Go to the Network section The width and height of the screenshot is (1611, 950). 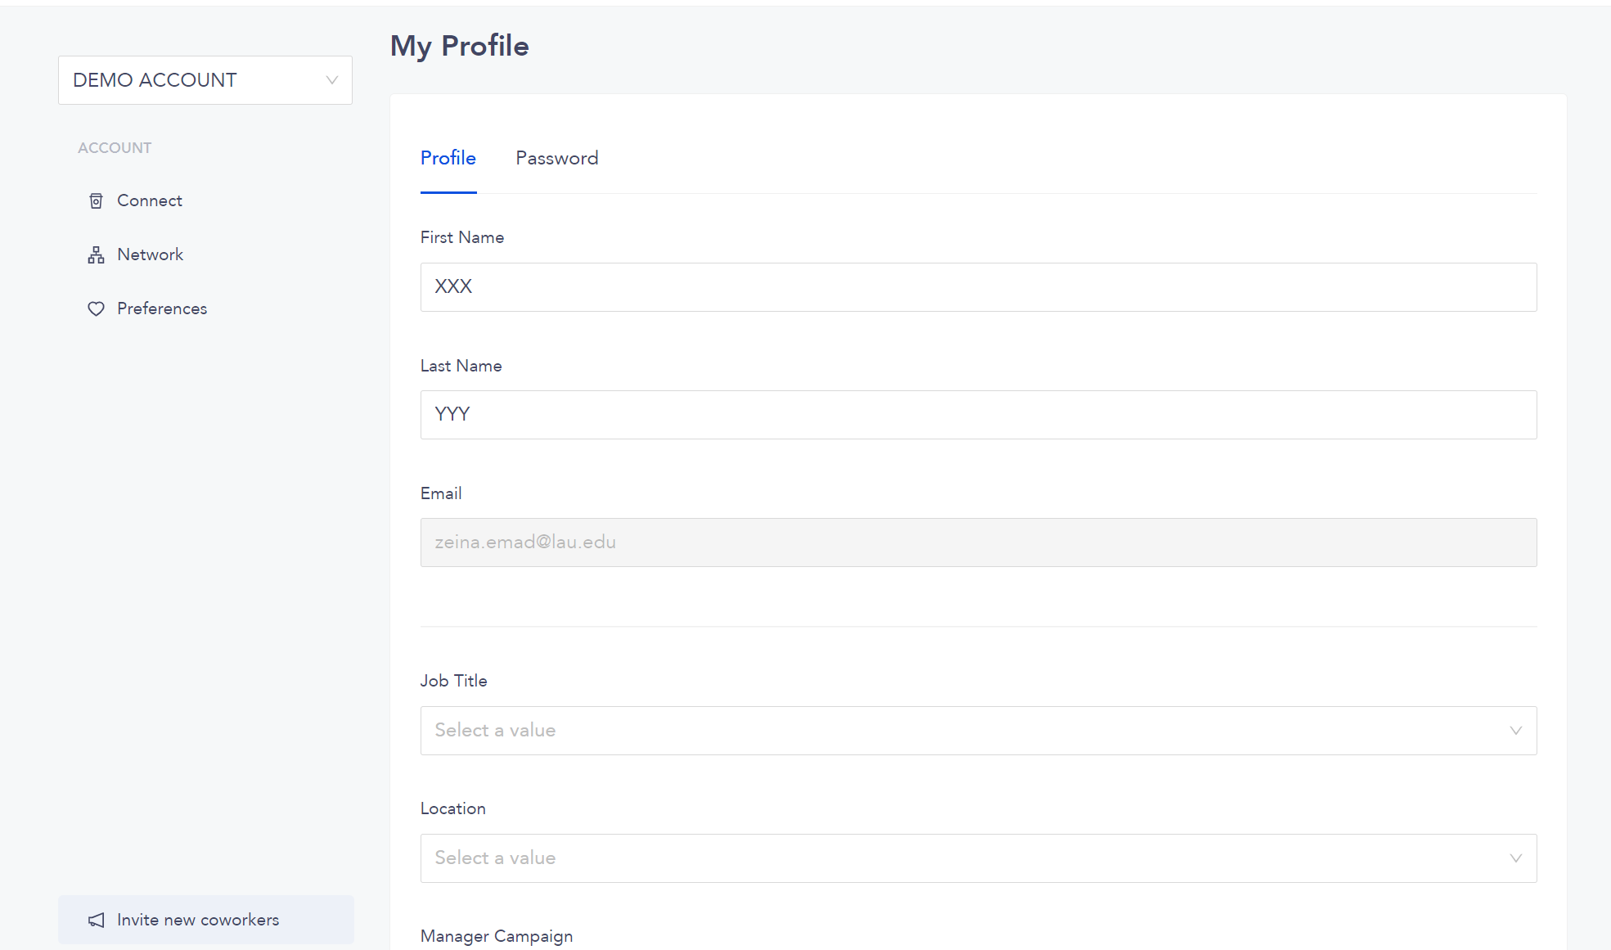point(150,254)
